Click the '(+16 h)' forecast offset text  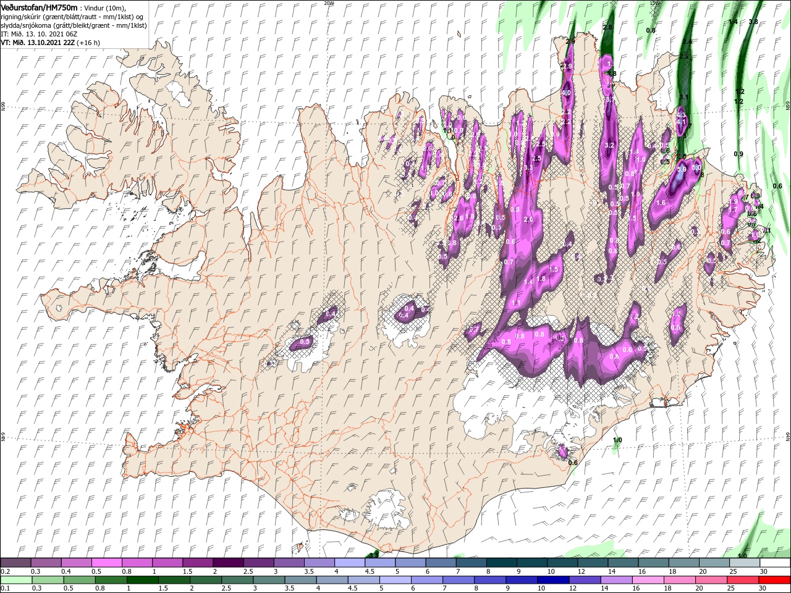pyautogui.click(x=87, y=43)
